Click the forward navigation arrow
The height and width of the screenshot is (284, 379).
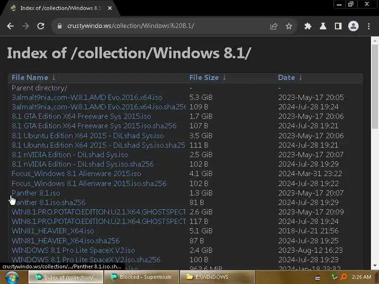tap(26, 26)
